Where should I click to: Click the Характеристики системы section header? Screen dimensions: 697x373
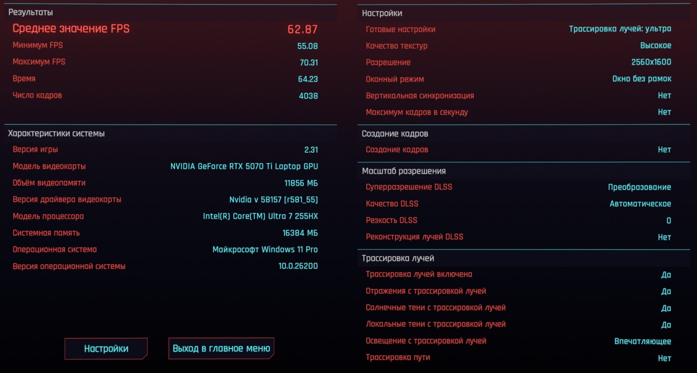coord(56,134)
